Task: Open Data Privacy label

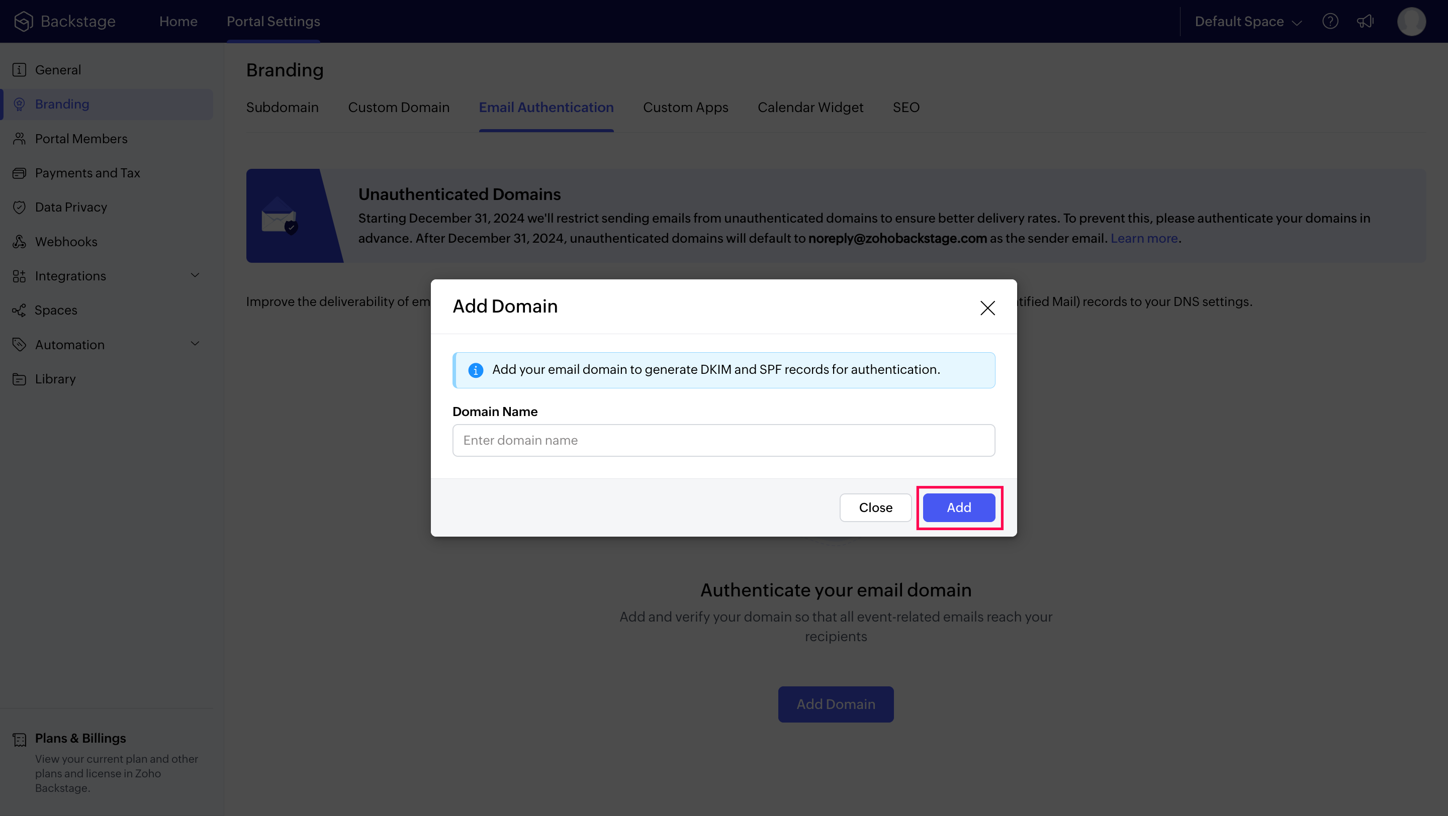Action: click(71, 207)
